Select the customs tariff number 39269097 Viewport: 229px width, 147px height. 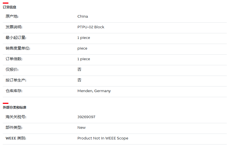coord(86,117)
